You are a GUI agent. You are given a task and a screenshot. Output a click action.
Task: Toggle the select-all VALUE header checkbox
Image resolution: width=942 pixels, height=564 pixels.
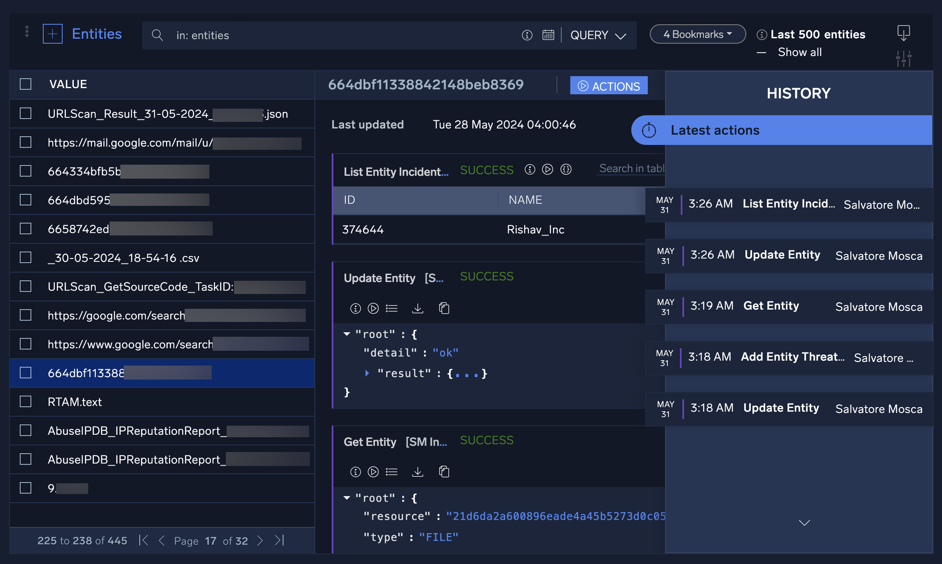click(26, 84)
